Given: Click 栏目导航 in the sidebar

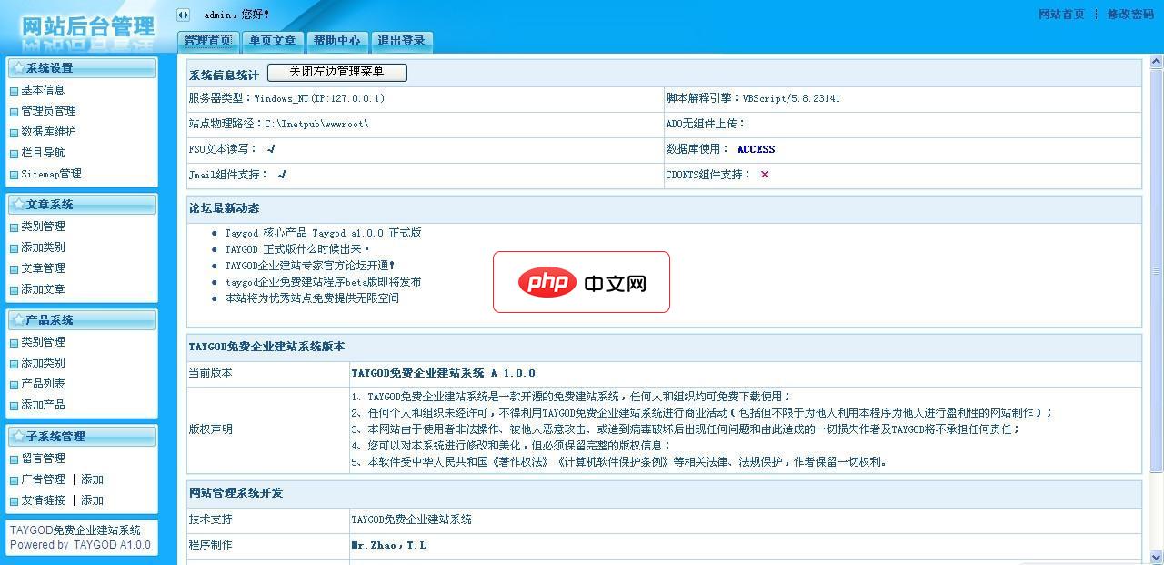Looking at the screenshot, I should [x=43, y=152].
